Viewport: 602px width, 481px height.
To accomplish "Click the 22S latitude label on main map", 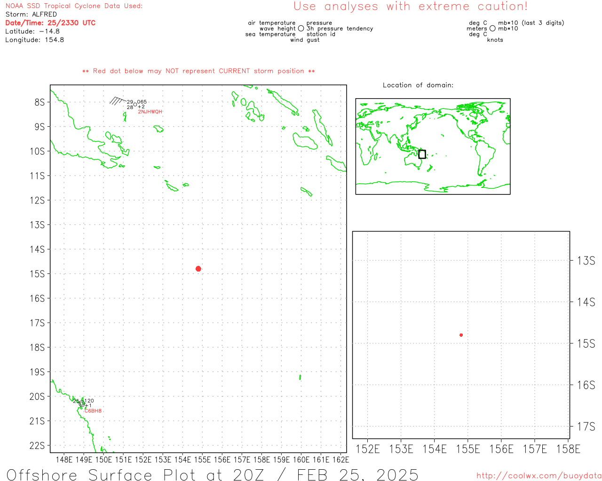I will (37, 446).
